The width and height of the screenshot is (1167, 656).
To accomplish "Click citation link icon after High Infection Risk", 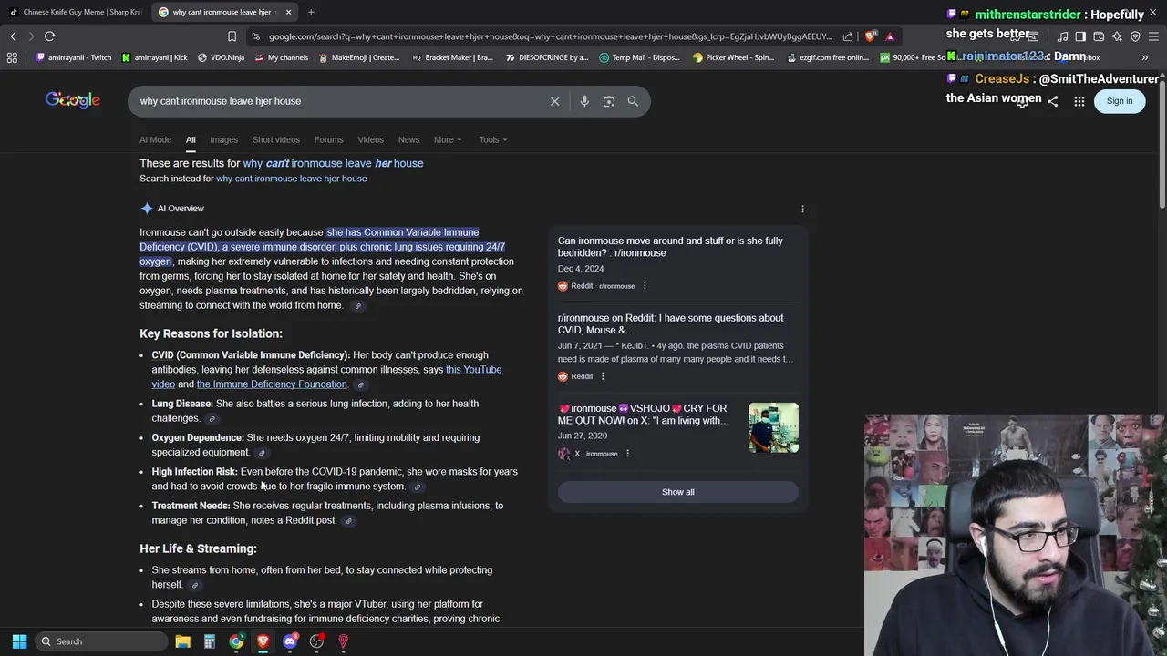I will (x=418, y=487).
